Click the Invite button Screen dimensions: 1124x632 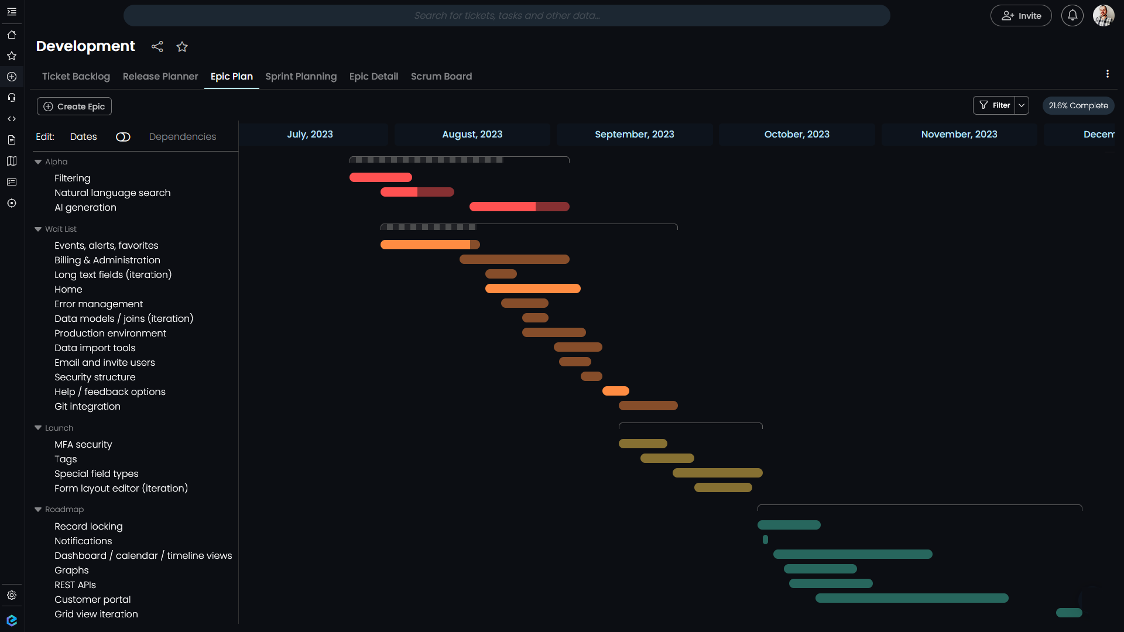click(1021, 16)
